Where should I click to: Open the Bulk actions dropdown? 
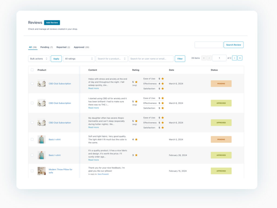click(39, 59)
